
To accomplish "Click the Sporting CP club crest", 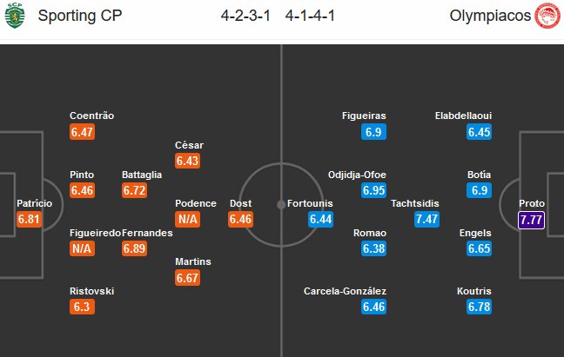I will 15,16.
